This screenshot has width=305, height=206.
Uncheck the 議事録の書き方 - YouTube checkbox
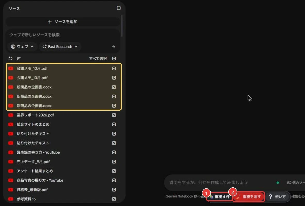[114, 152]
